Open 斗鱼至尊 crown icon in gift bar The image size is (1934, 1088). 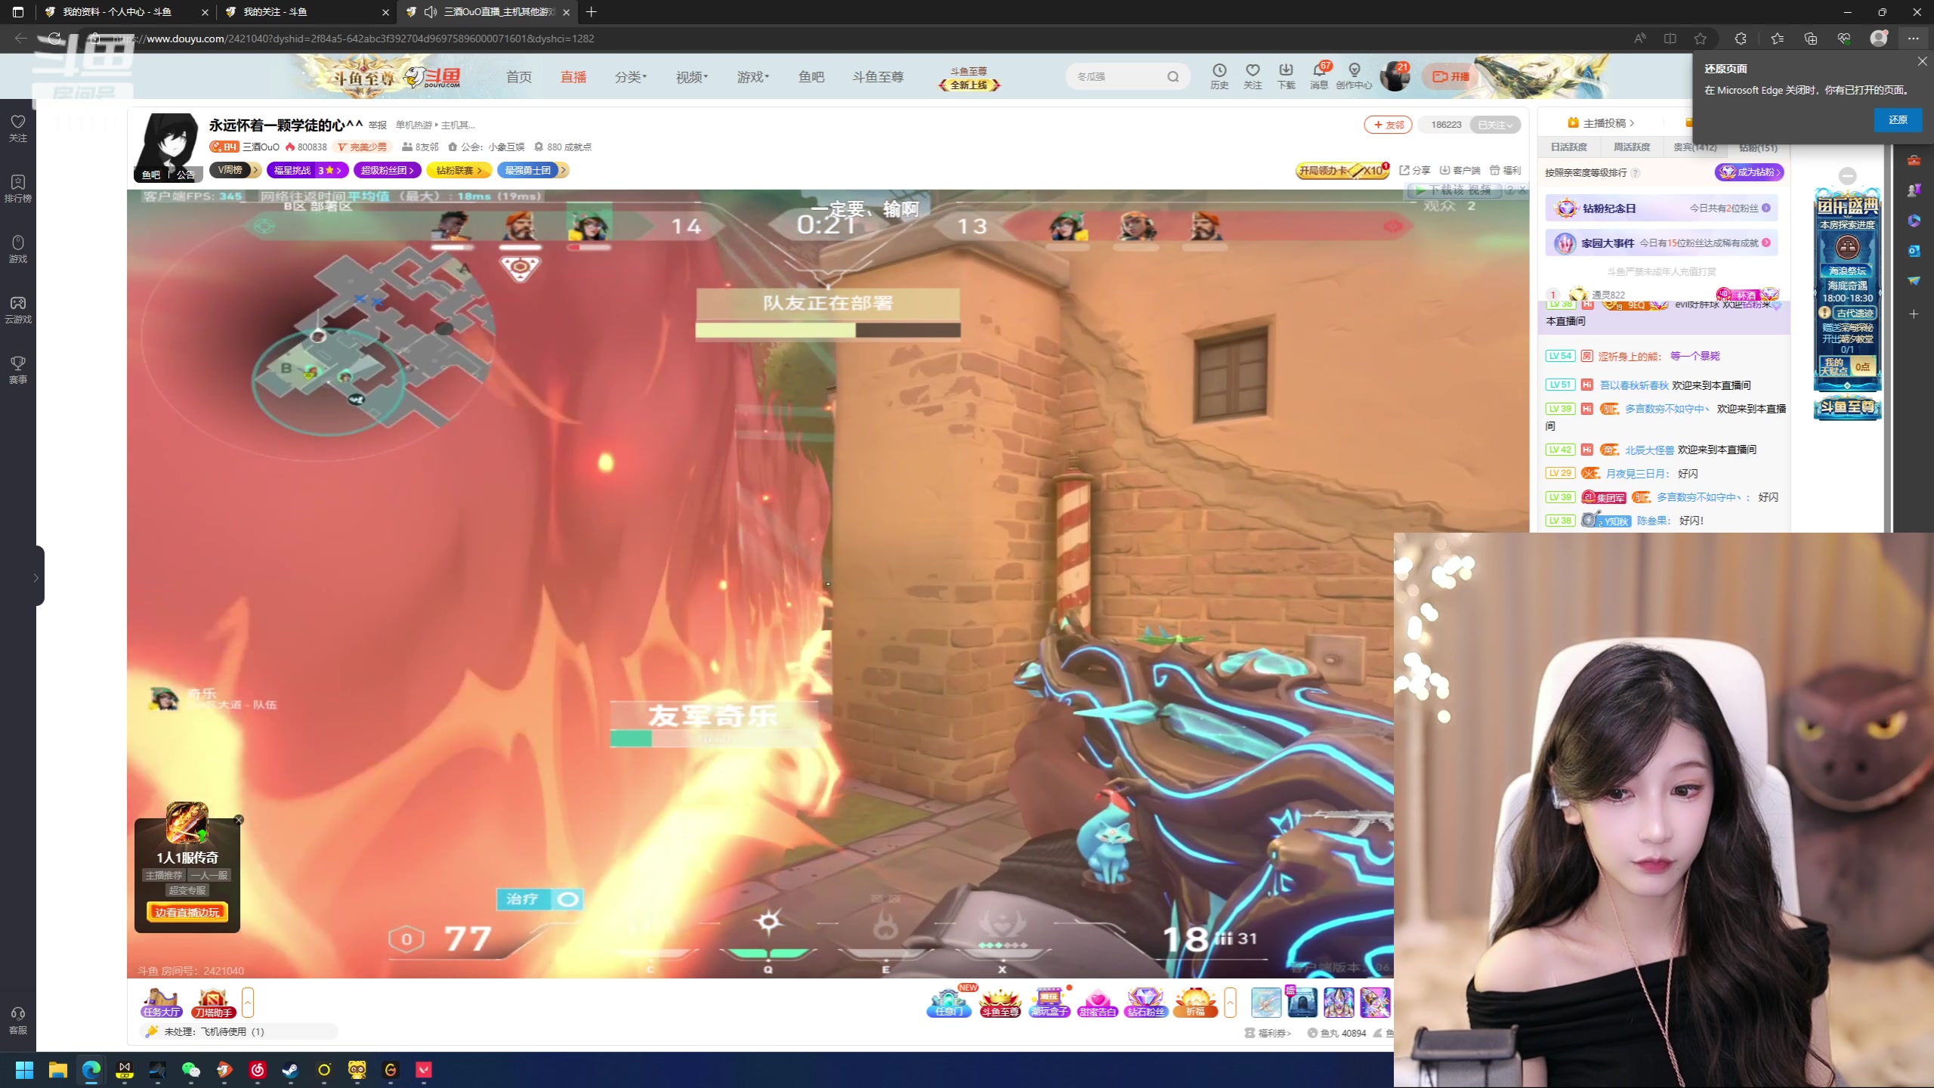(1000, 1003)
